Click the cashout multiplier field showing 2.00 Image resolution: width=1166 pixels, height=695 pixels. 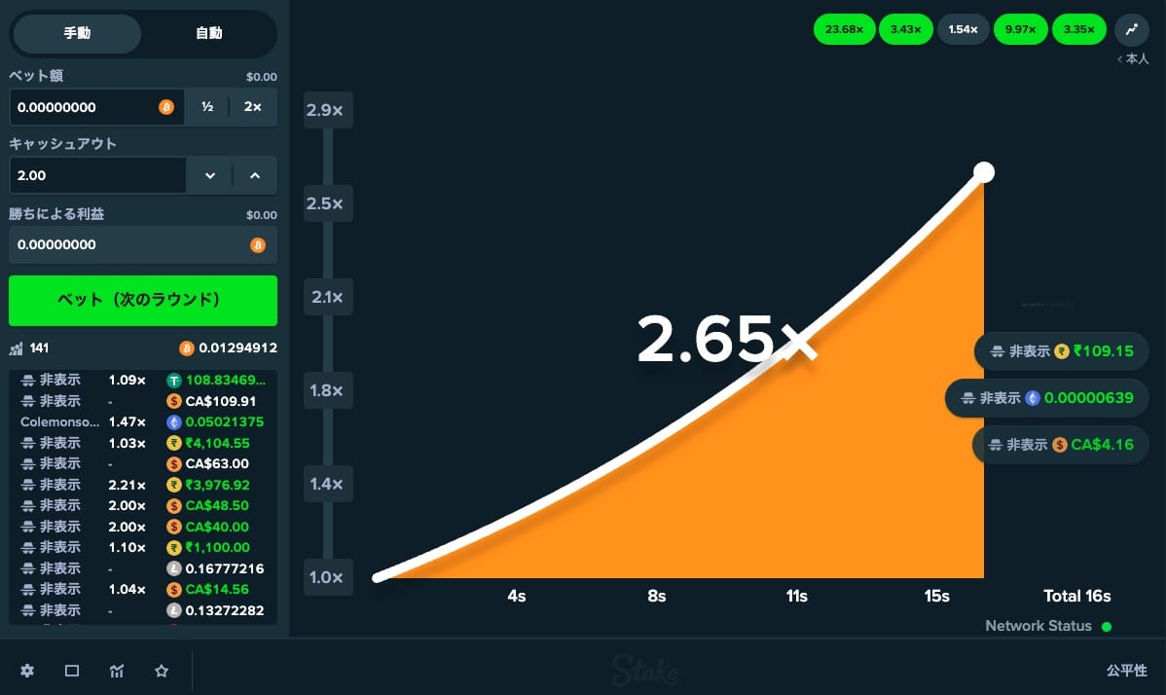point(97,175)
